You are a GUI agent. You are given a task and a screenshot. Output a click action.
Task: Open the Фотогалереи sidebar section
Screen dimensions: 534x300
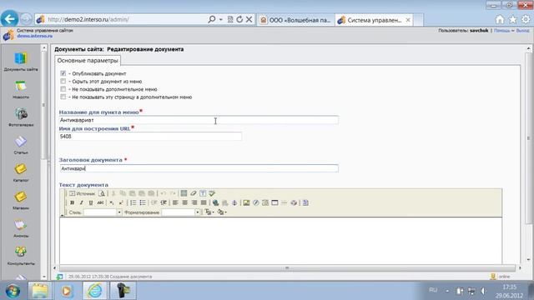(x=21, y=117)
